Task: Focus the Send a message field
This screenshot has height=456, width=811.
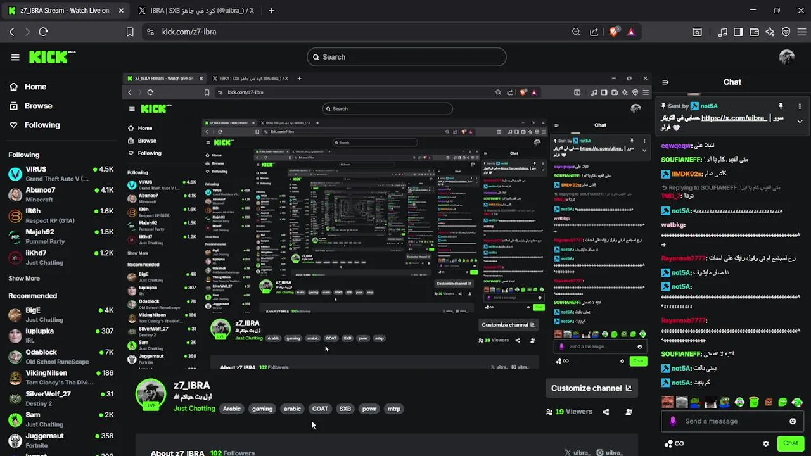Action: tap(732, 421)
